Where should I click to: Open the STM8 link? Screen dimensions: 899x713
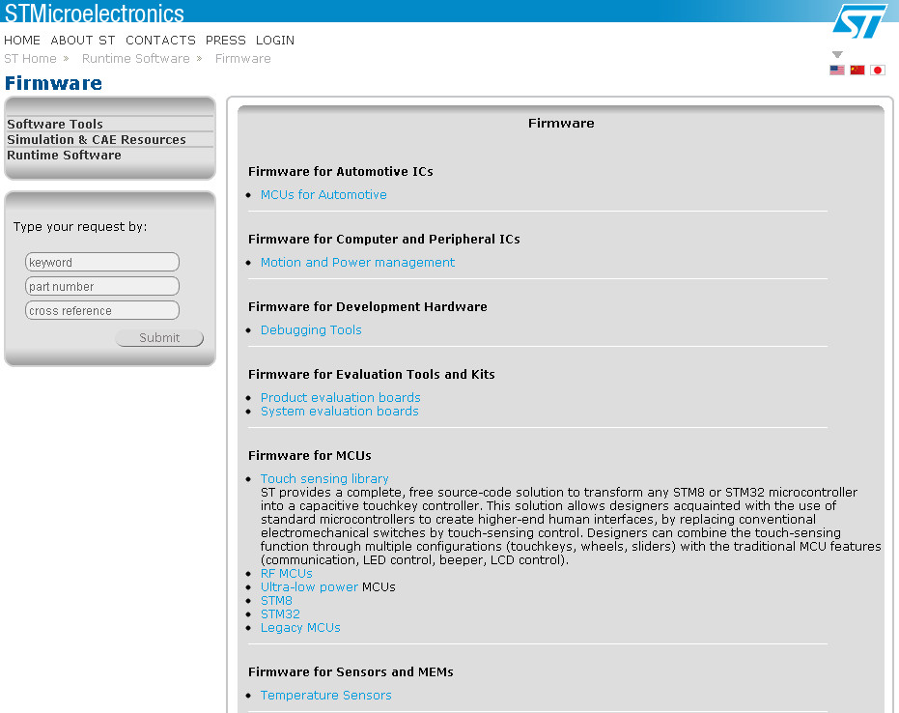(x=276, y=601)
